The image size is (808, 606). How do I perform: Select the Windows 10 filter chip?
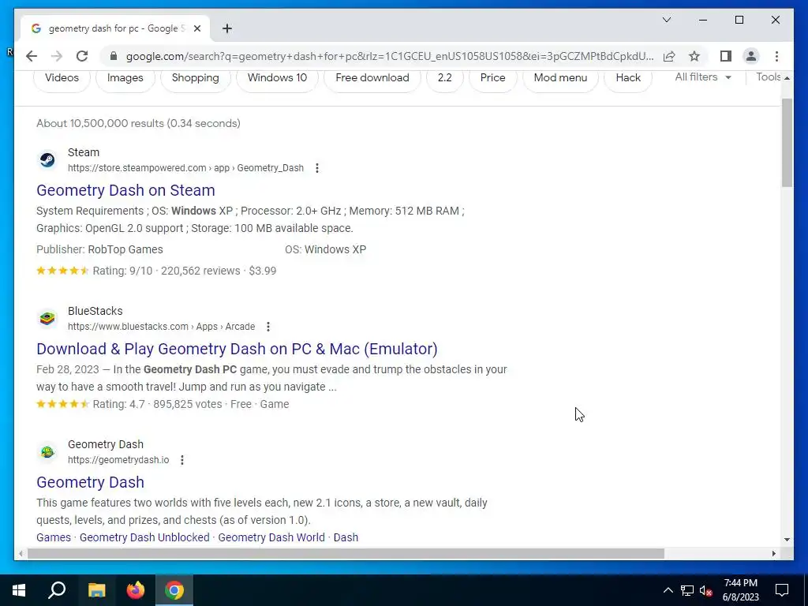pos(277,78)
